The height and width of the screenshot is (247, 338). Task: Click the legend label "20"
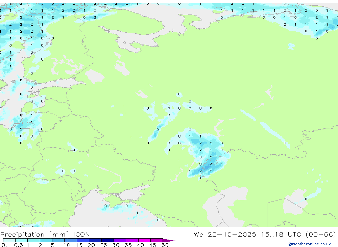tap(91, 245)
